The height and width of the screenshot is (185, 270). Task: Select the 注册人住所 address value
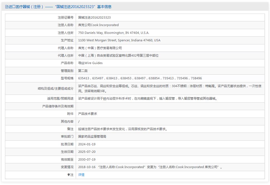click(115, 32)
